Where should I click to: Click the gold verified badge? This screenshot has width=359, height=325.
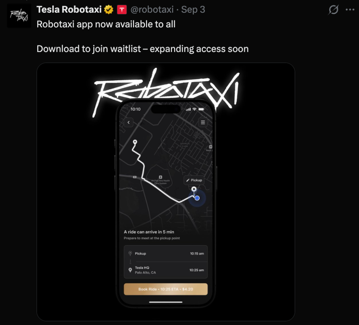(x=108, y=9)
